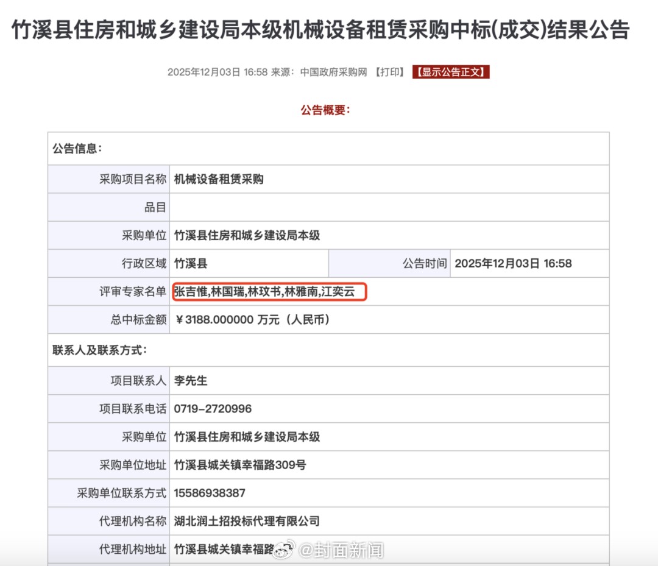The image size is (658, 566).
Task: Click the 公告时间 date value in table
Action: coord(513,264)
